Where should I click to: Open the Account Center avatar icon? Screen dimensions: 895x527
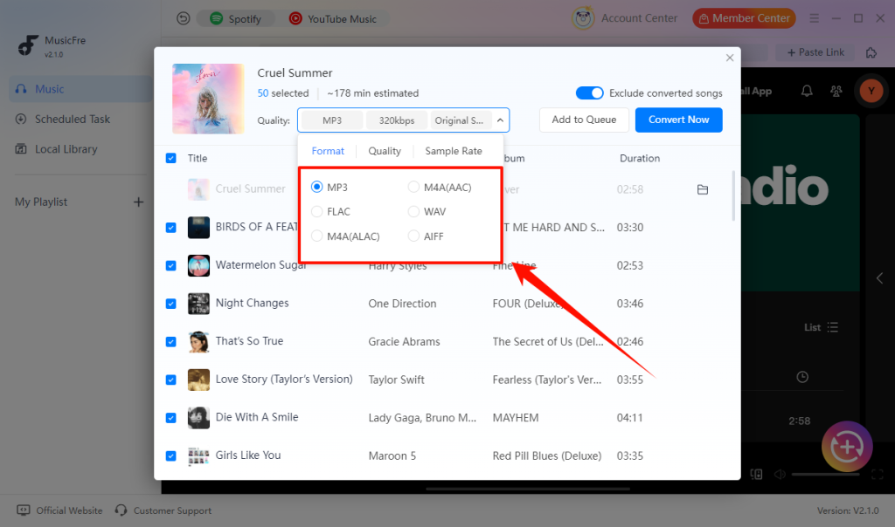583,18
